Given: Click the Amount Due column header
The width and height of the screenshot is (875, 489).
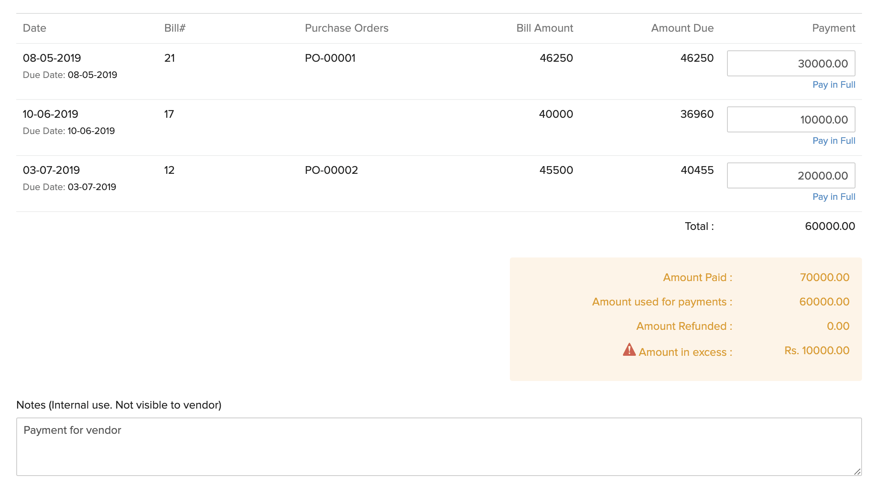Looking at the screenshot, I should tap(682, 28).
